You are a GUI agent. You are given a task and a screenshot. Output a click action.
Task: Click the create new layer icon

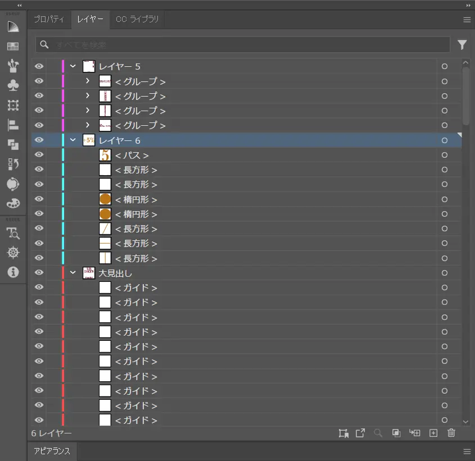click(x=433, y=433)
